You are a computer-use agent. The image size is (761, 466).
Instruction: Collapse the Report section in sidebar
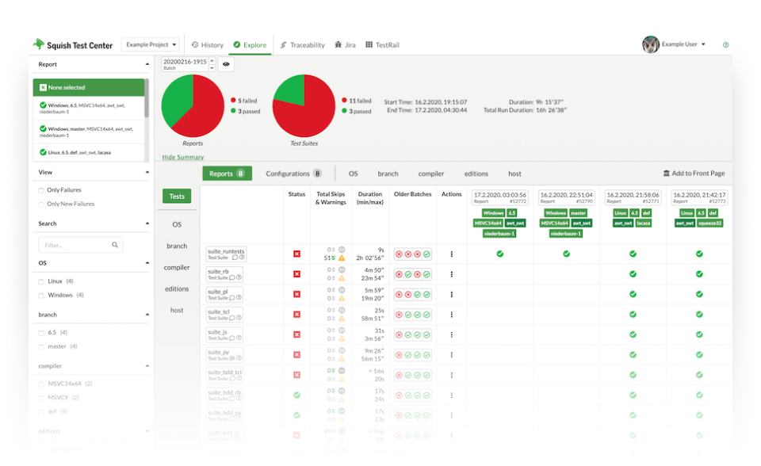coord(147,64)
